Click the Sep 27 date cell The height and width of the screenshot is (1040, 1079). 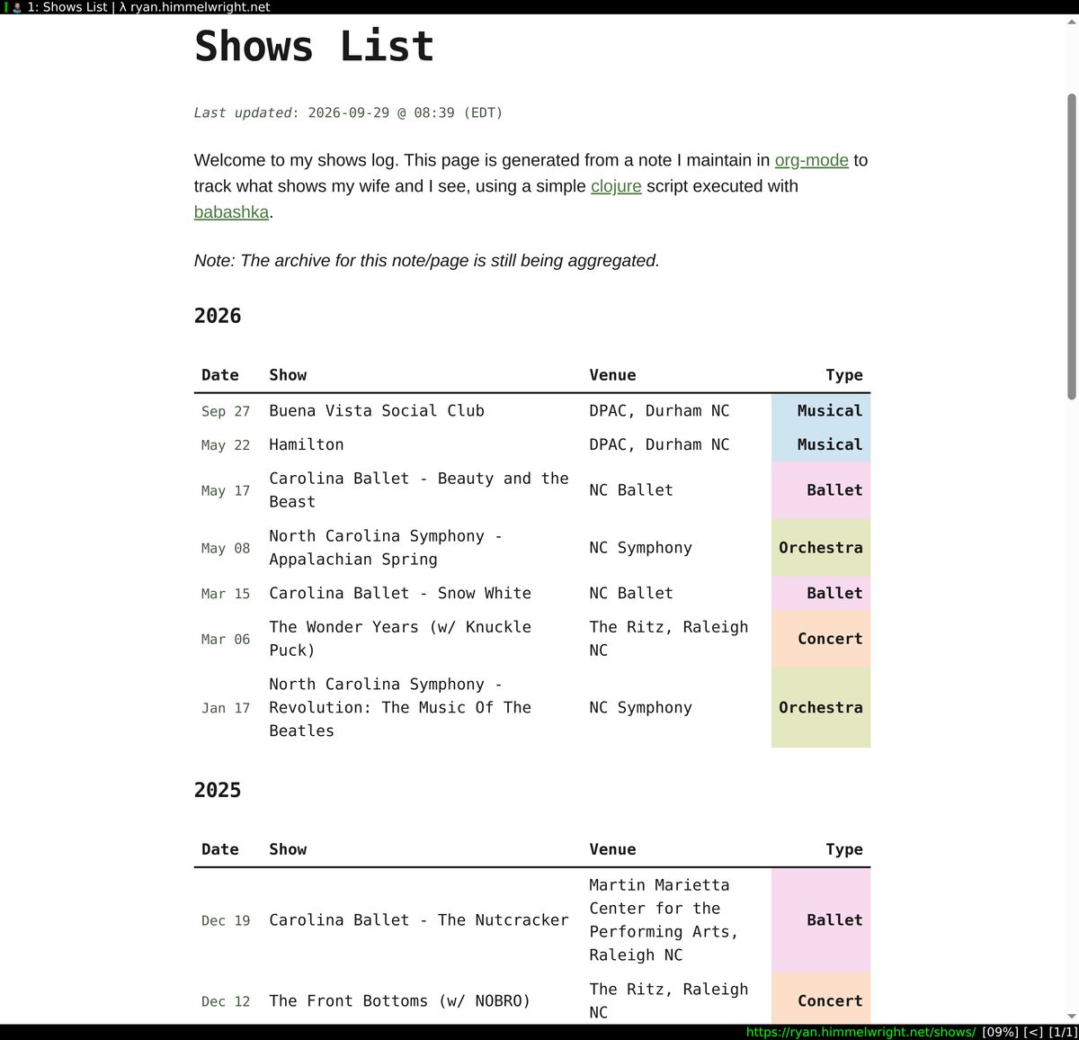coord(226,411)
